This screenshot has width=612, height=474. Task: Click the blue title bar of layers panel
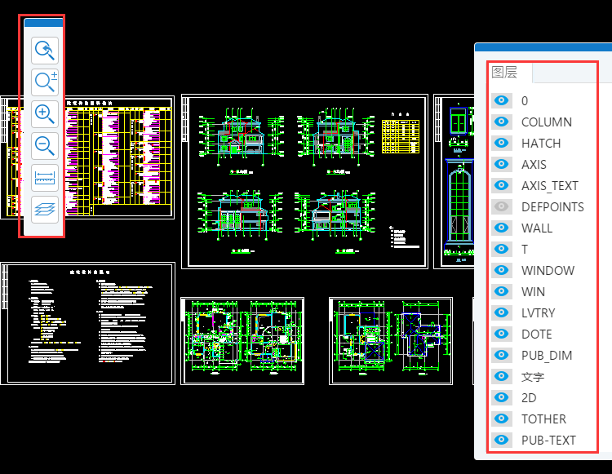[543, 47]
